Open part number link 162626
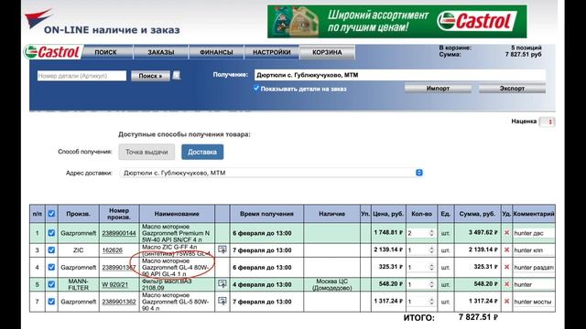 [x=112, y=249]
